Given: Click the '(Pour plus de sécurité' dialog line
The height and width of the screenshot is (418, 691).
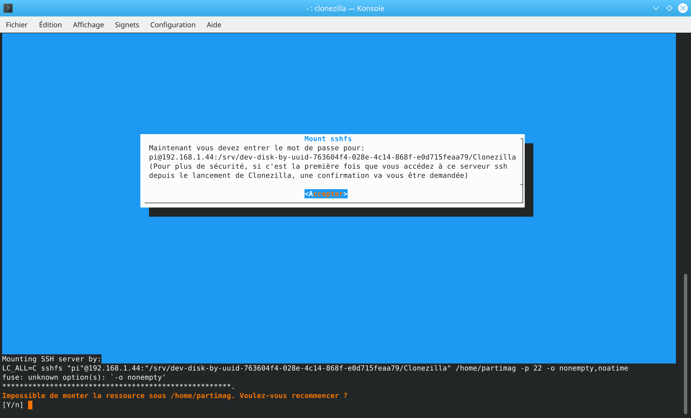Looking at the screenshot, I should [x=328, y=166].
